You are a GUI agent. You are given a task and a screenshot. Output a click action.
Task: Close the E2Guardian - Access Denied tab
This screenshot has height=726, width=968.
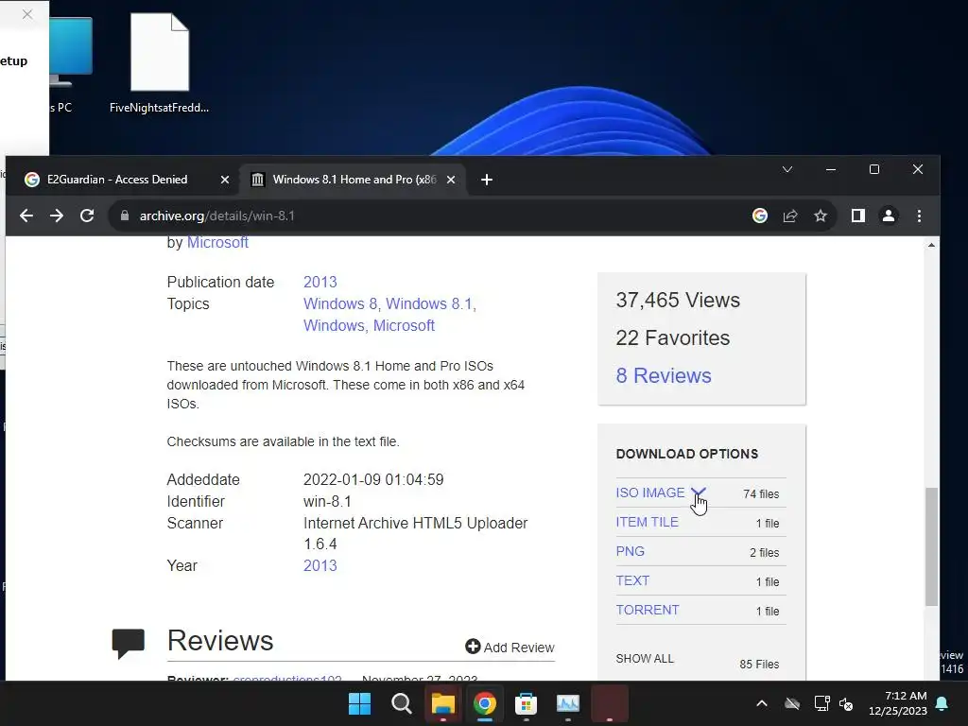(x=225, y=180)
